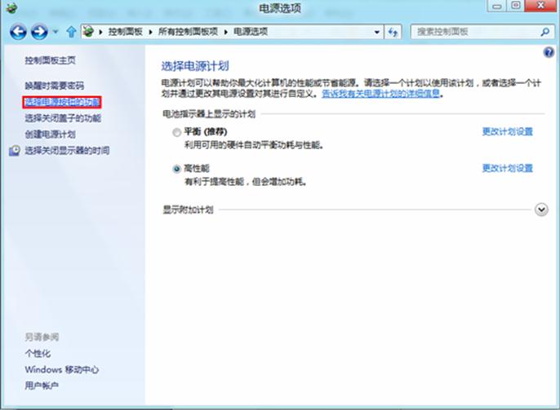Refresh the page with the refresh button
The image size is (560, 410).
click(x=393, y=32)
